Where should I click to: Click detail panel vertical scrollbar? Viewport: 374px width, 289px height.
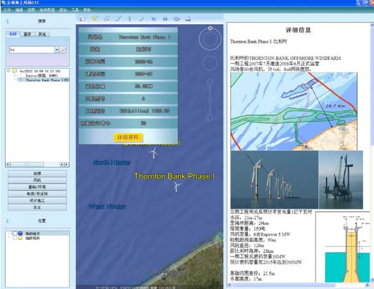[x=372, y=152]
